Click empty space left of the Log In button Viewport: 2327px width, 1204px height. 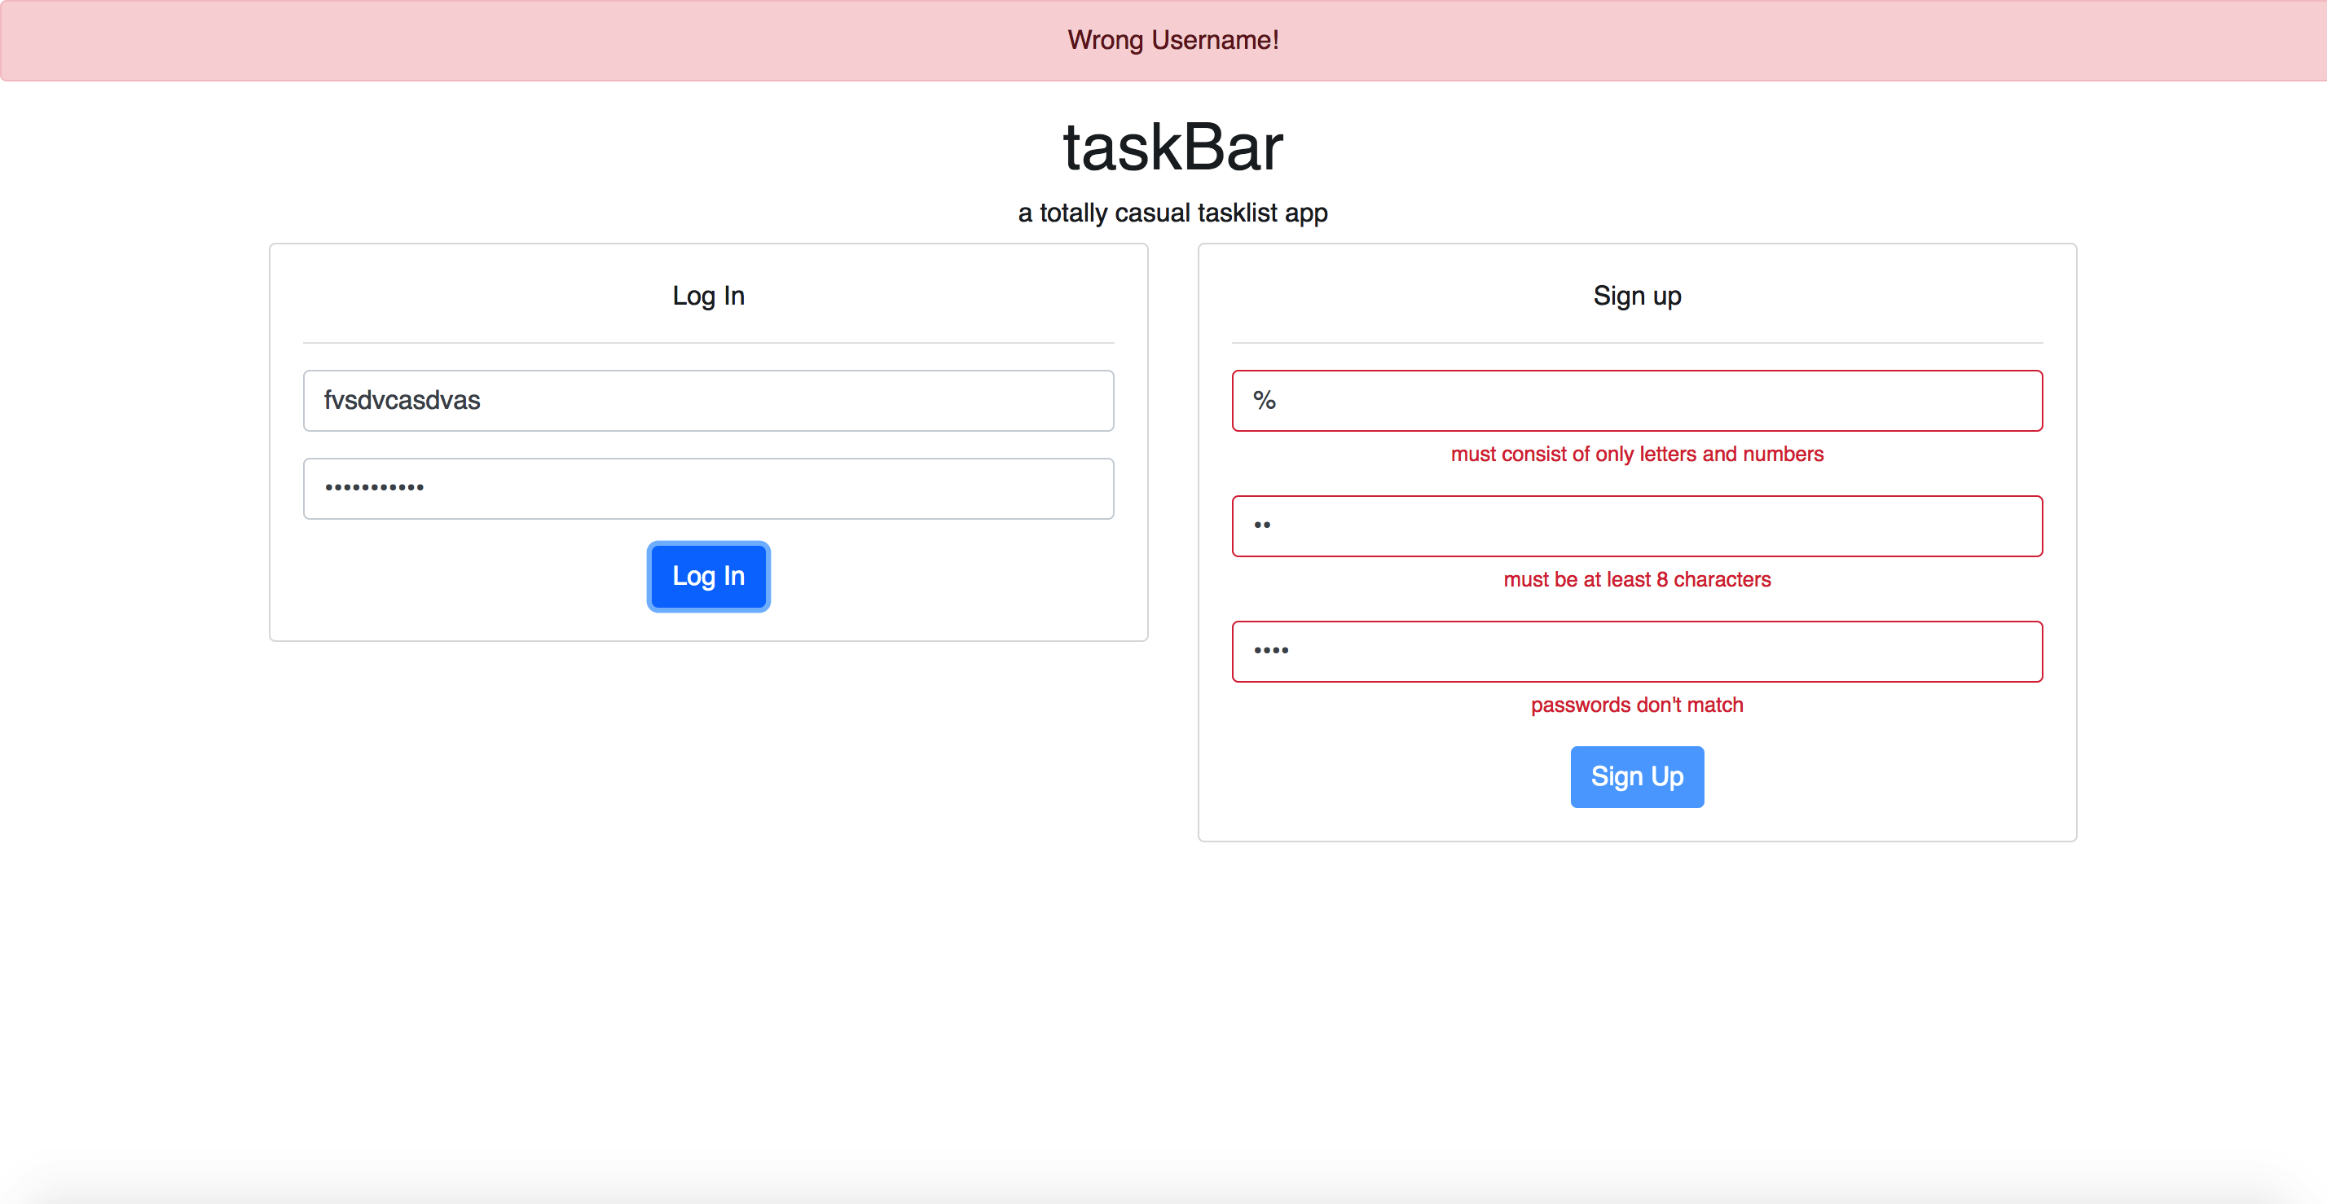point(470,576)
